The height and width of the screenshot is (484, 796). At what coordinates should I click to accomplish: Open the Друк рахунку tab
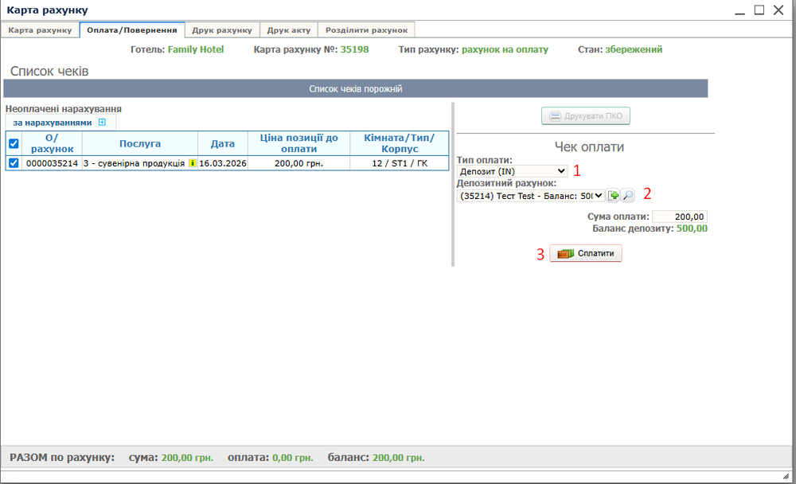click(222, 30)
